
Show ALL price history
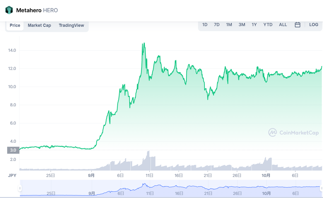(x=283, y=25)
